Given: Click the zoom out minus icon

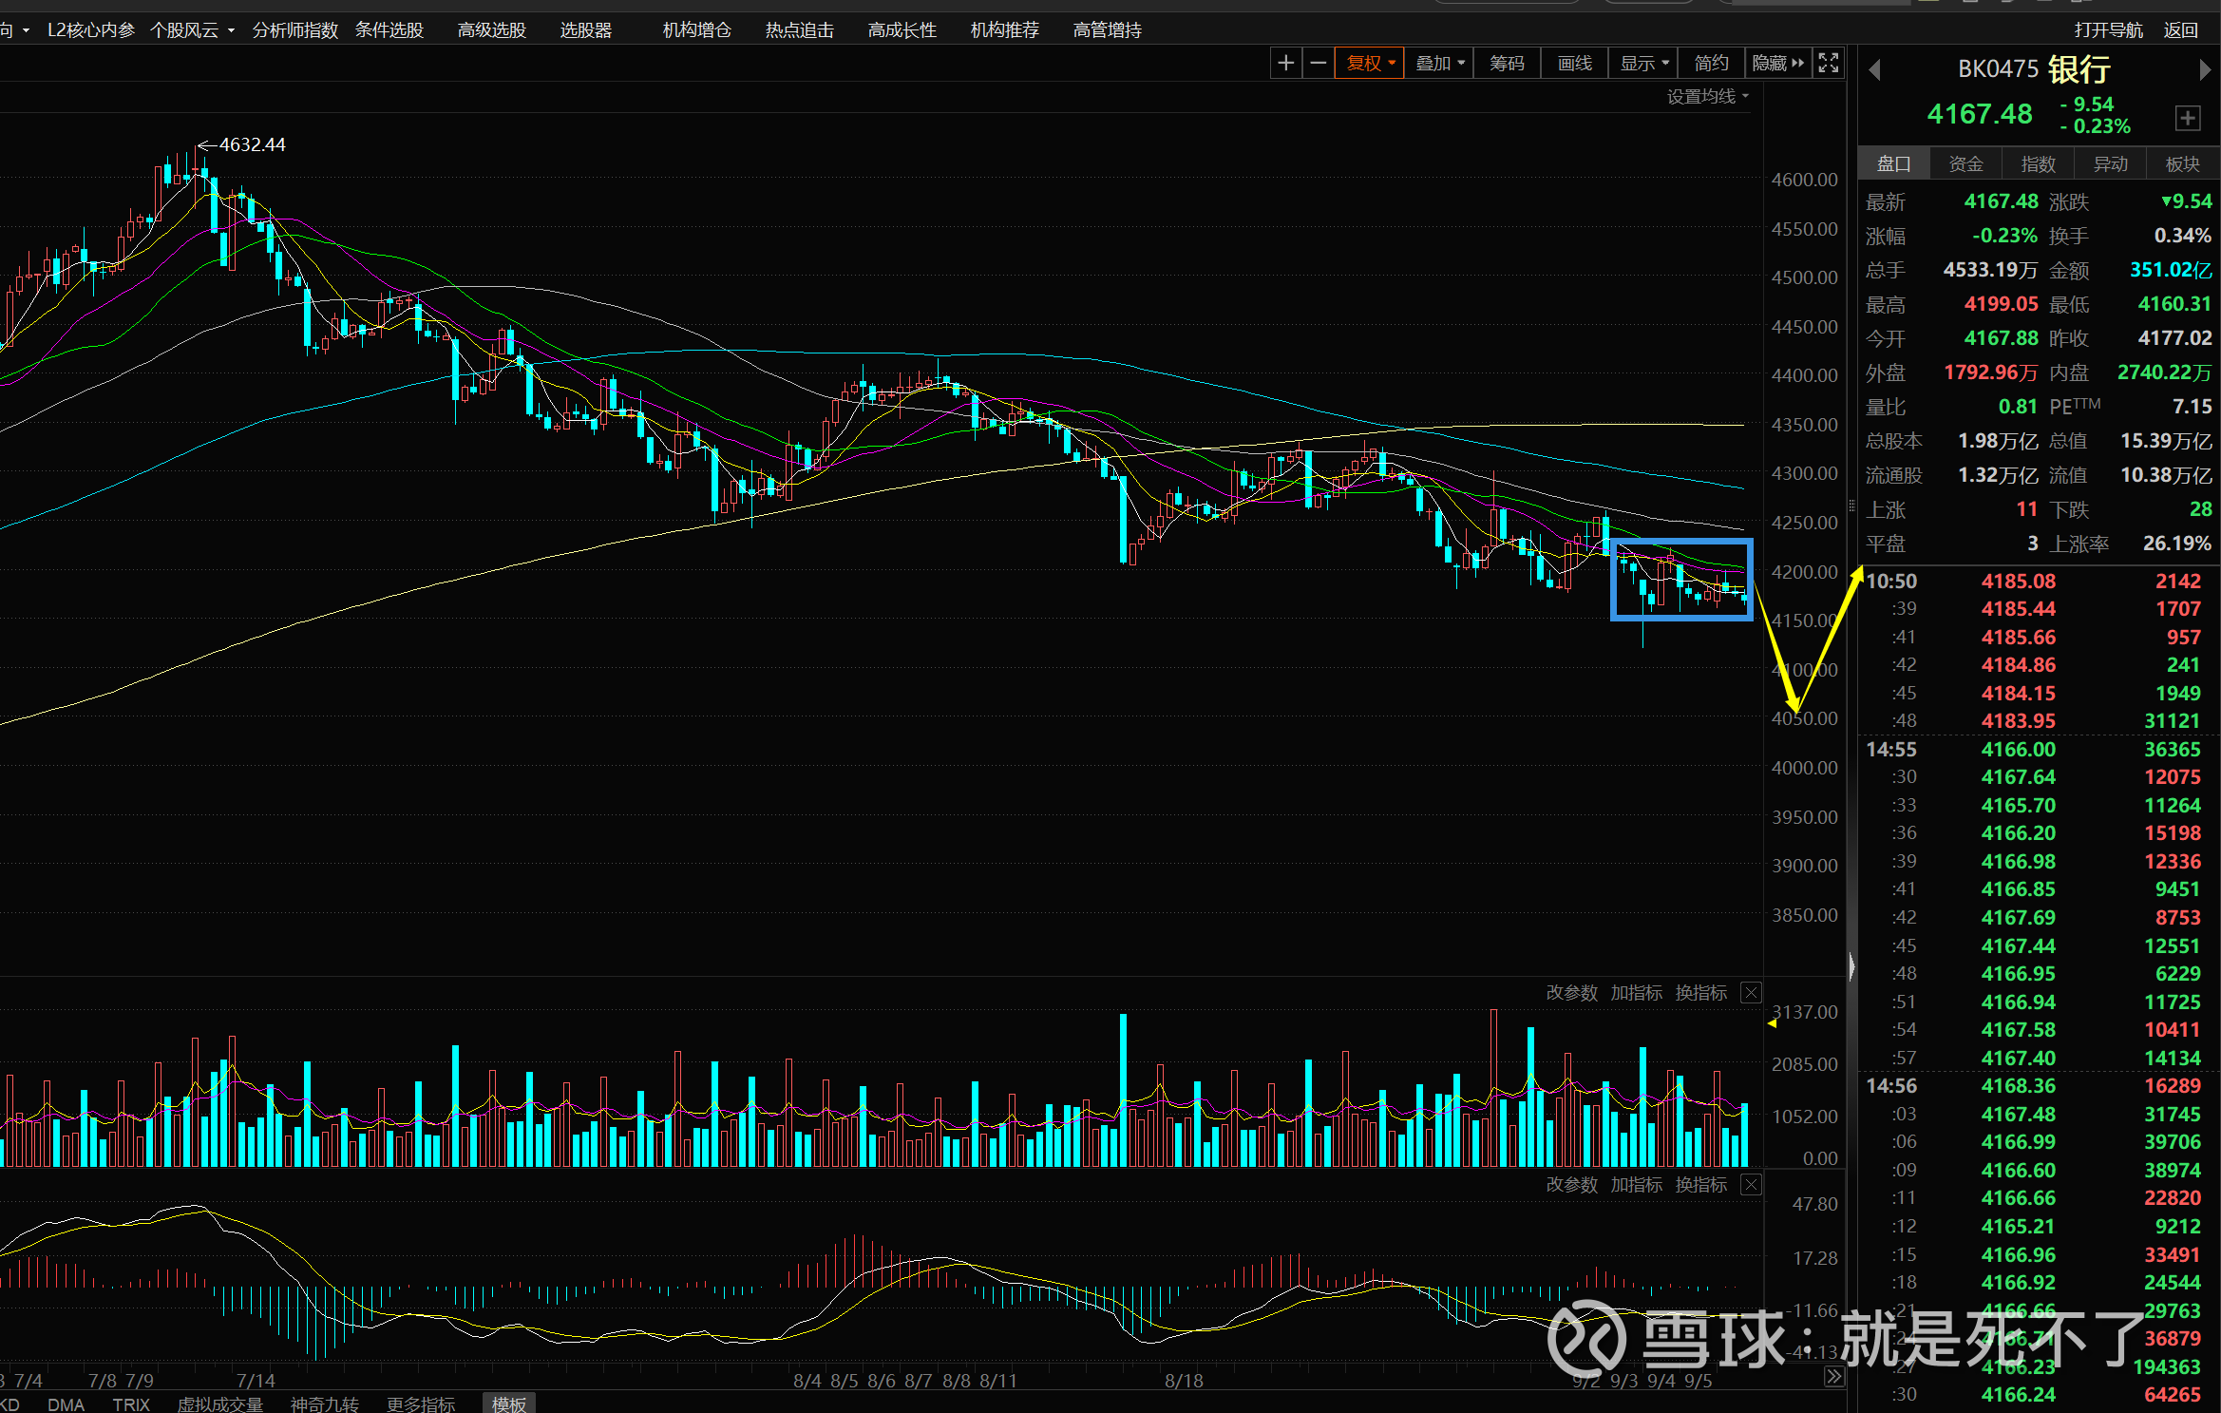Looking at the screenshot, I should point(1319,64).
